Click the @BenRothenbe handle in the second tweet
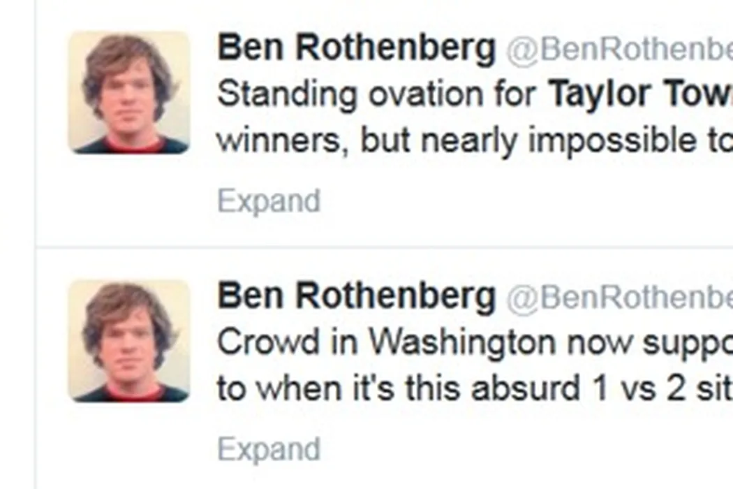The width and height of the screenshot is (733, 489). click(619, 298)
